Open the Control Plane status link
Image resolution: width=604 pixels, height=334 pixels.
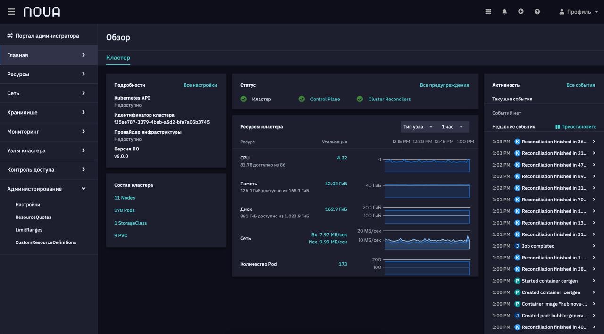point(325,99)
